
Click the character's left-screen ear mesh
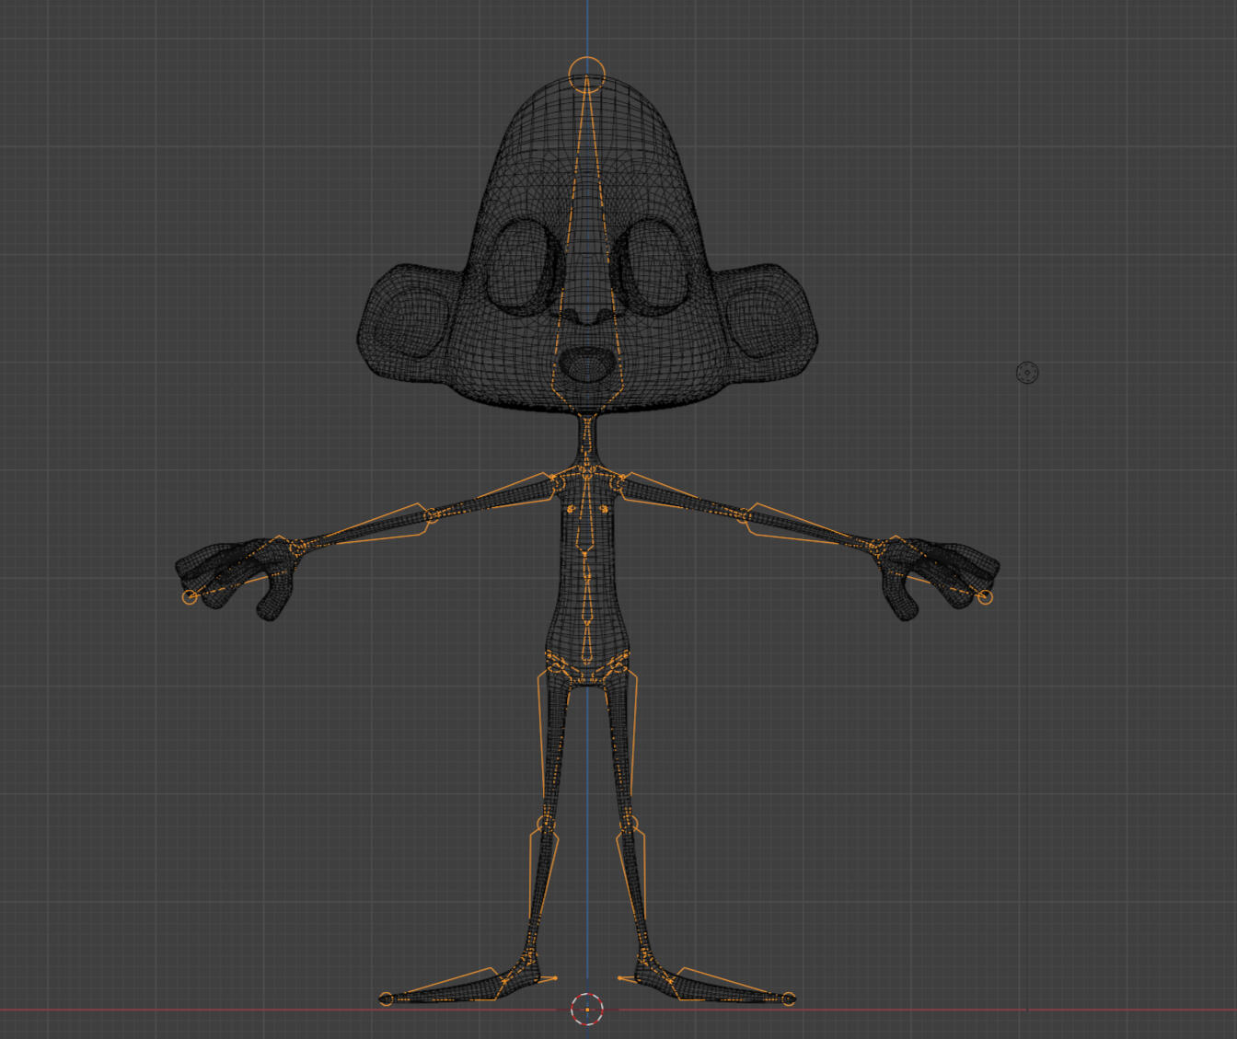[405, 317]
